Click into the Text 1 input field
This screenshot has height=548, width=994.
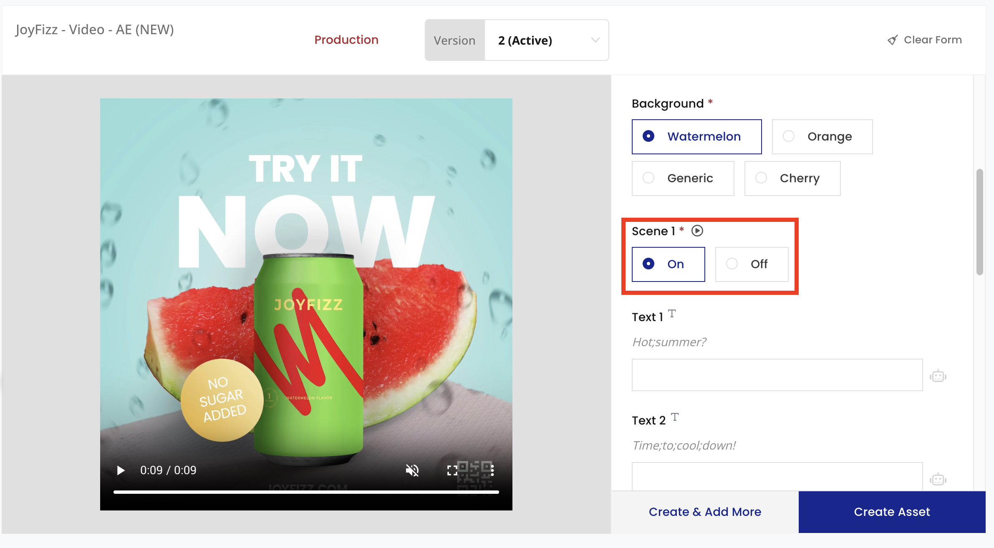(777, 375)
